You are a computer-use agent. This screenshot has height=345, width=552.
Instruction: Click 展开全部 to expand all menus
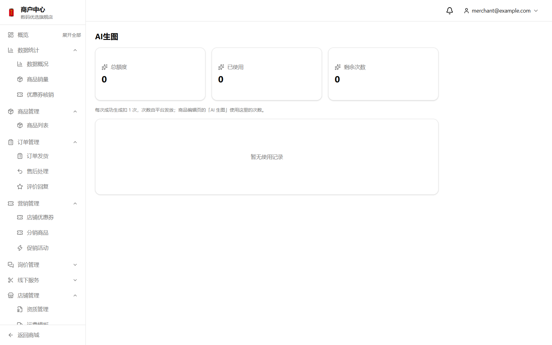pos(72,35)
